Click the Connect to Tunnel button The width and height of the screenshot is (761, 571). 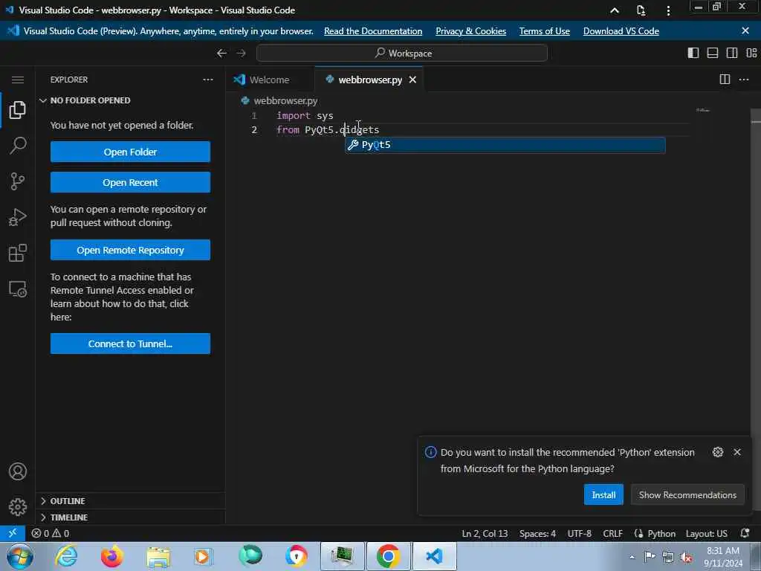tap(130, 343)
